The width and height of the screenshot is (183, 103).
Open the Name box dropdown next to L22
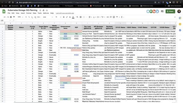coord(10,20)
